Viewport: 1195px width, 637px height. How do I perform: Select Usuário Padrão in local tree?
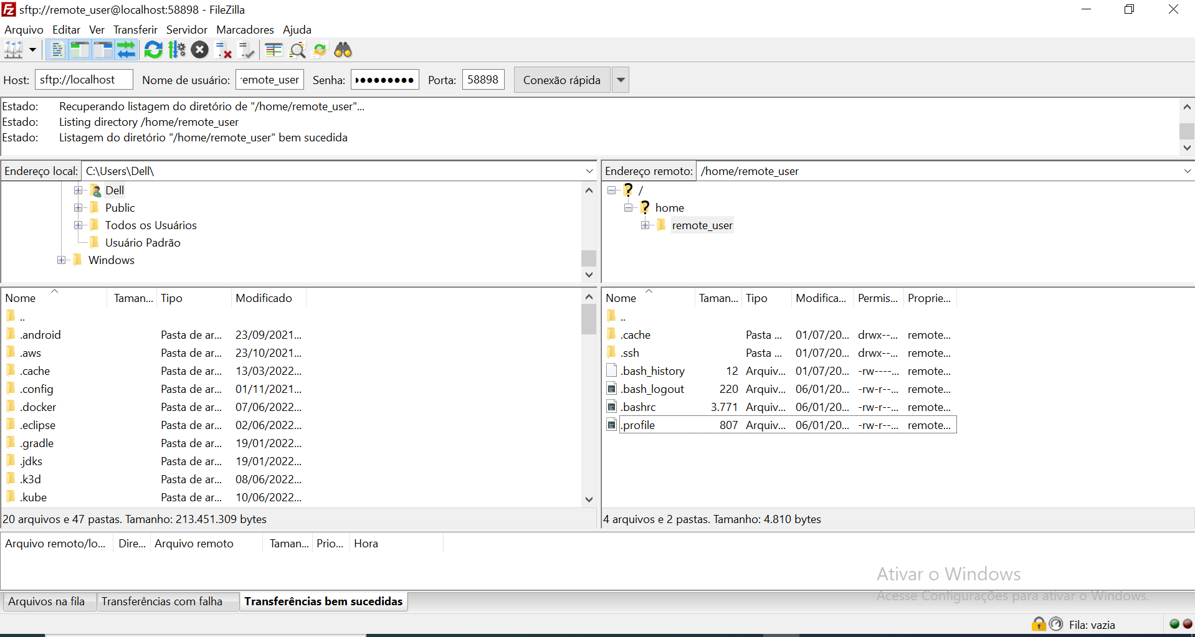pos(143,243)
